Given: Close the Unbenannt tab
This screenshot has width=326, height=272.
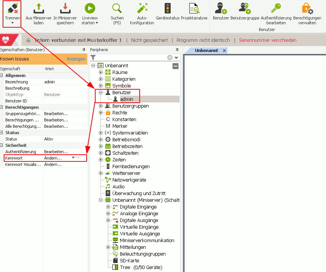Looking at the screenshot, I should [224, 50].
